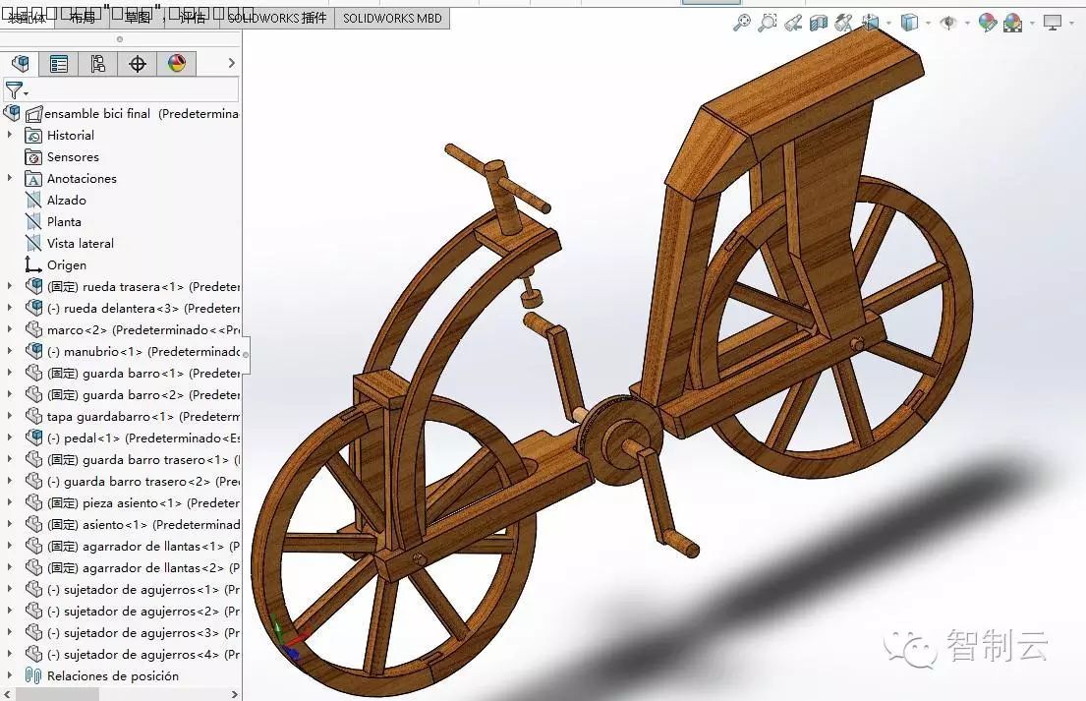Toggle the Section View tool

pyautogui.click(x=819, y=23)
